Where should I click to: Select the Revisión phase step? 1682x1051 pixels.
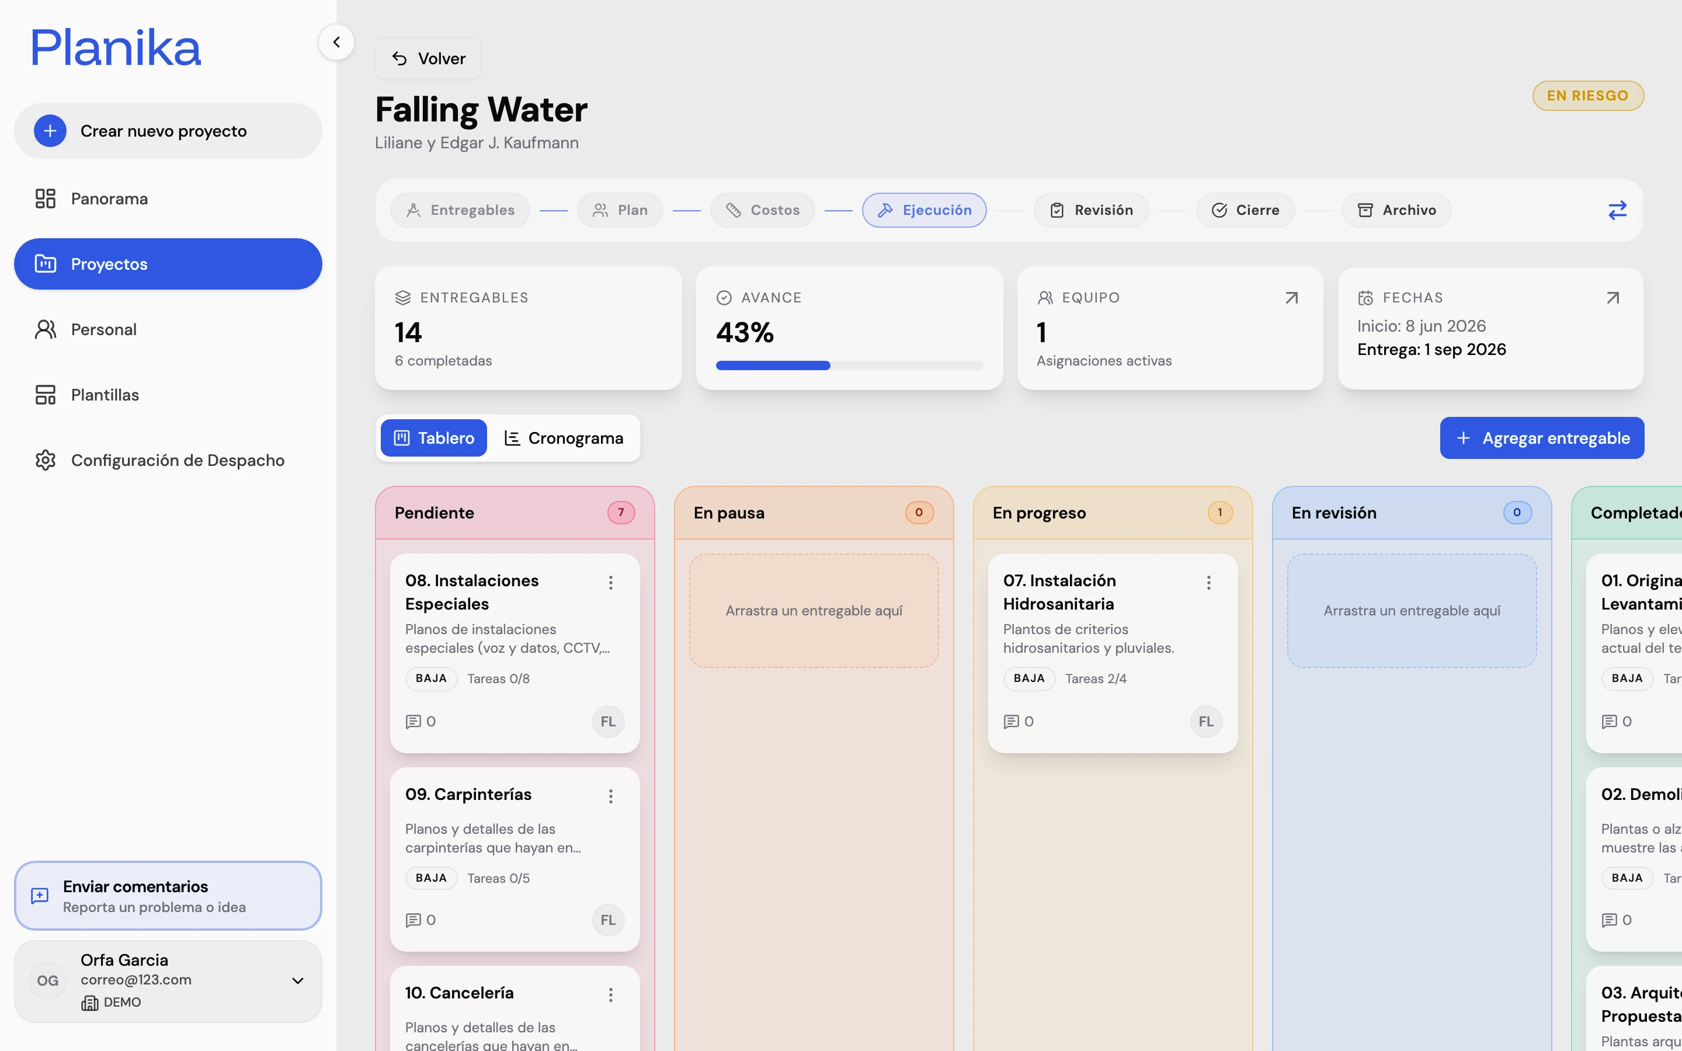pyautogui.click(x=1091, y=210)
